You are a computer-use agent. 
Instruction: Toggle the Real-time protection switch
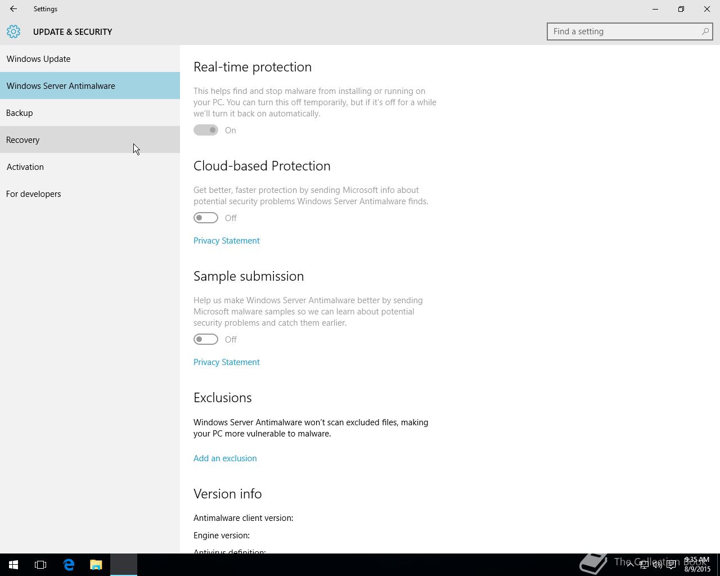[x=206, y=130]
